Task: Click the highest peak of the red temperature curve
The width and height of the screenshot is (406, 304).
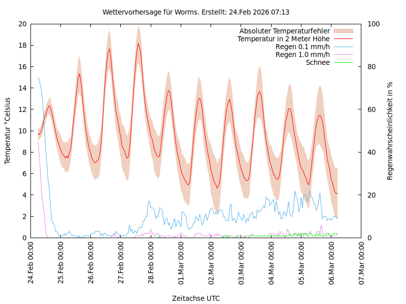Action: [x=138, y=44]
